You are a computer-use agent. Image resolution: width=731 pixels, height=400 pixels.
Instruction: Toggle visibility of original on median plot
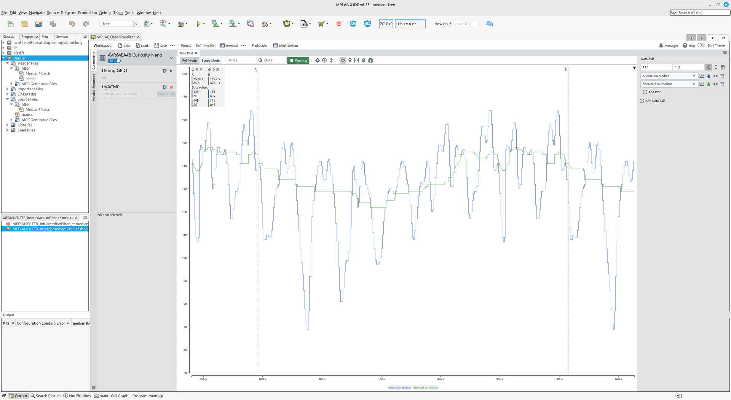click(715, 76)
